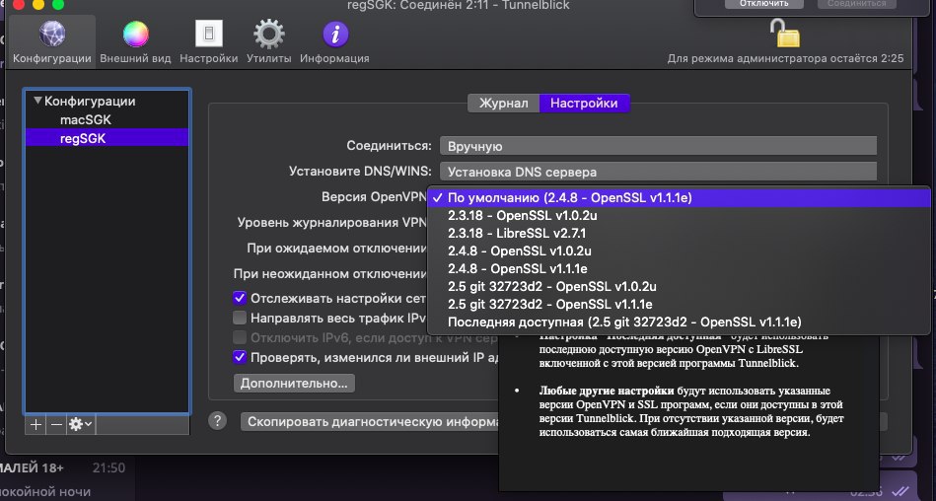The width and height of the screenshot is (936, 501).
Task: Open the gear actions menu below list
Action: click(x=81, y=424)
